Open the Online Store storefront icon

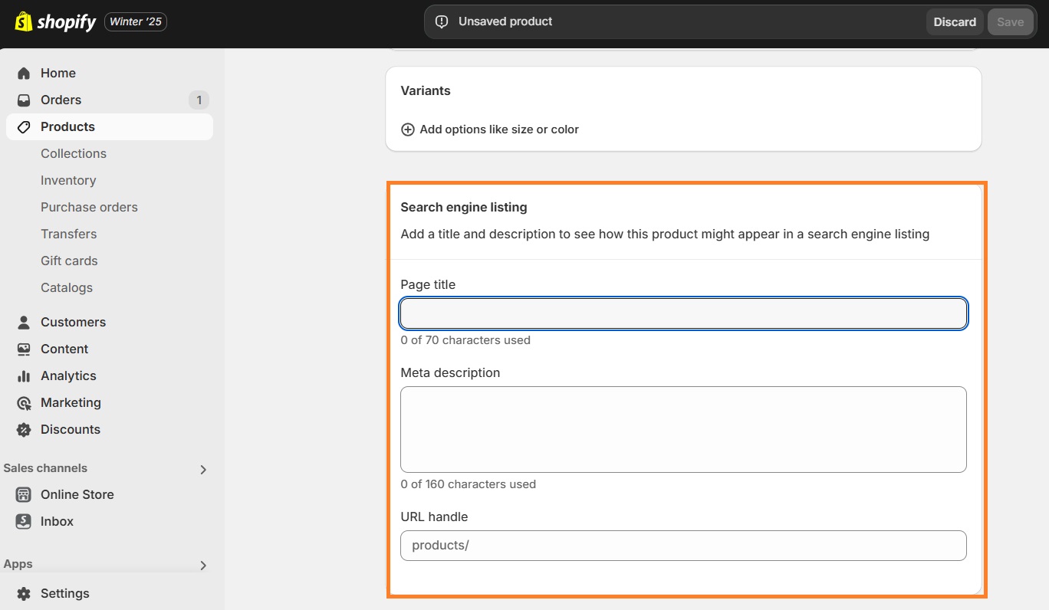tap(25, 494)
